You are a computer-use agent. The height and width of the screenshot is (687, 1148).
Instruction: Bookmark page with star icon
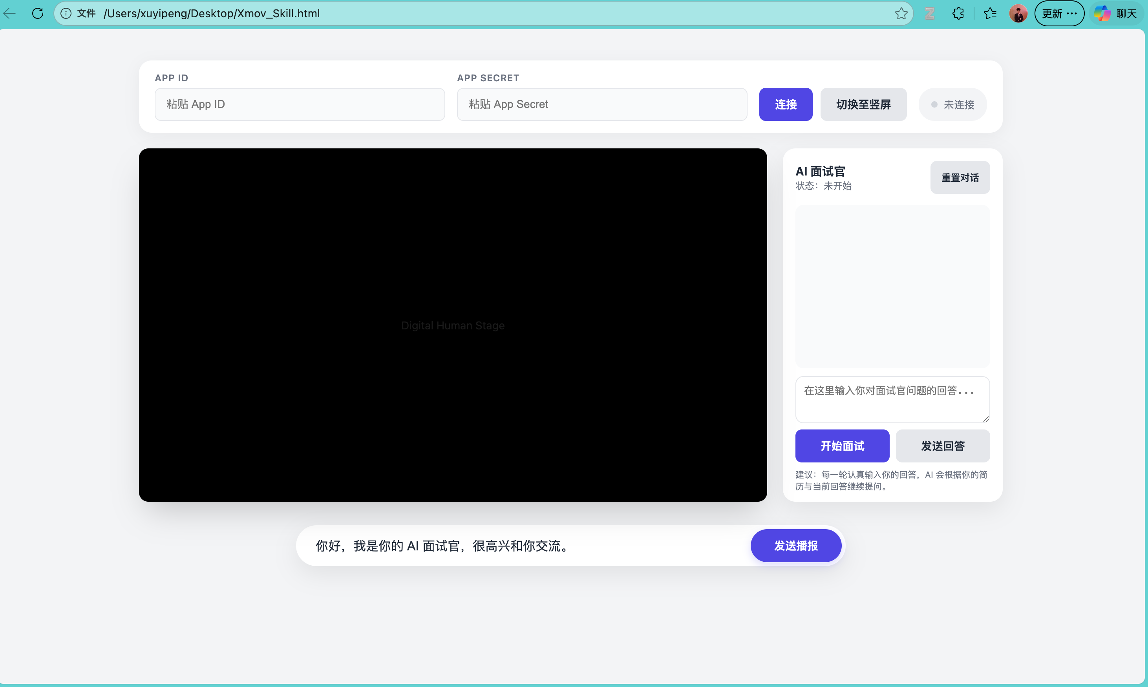pyautogui.click(x=901, y=13)
